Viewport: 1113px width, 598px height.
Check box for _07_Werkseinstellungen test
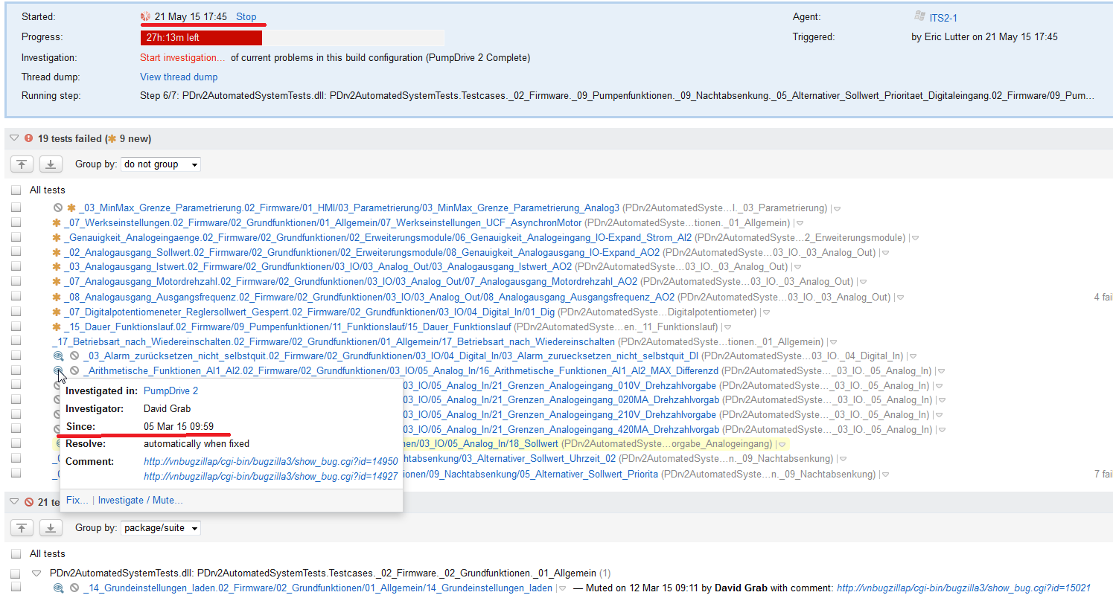point(16,222)
